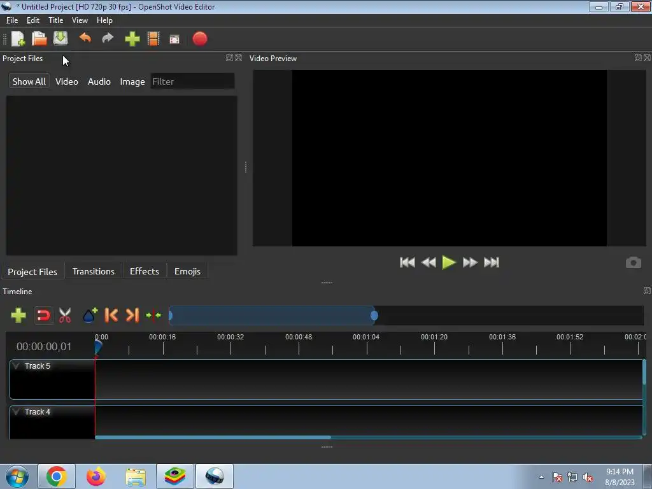This screenshot has width=652, height=489.
Task: Filter project files by Image
Action: pyautogui.click(x=132, y=81)
